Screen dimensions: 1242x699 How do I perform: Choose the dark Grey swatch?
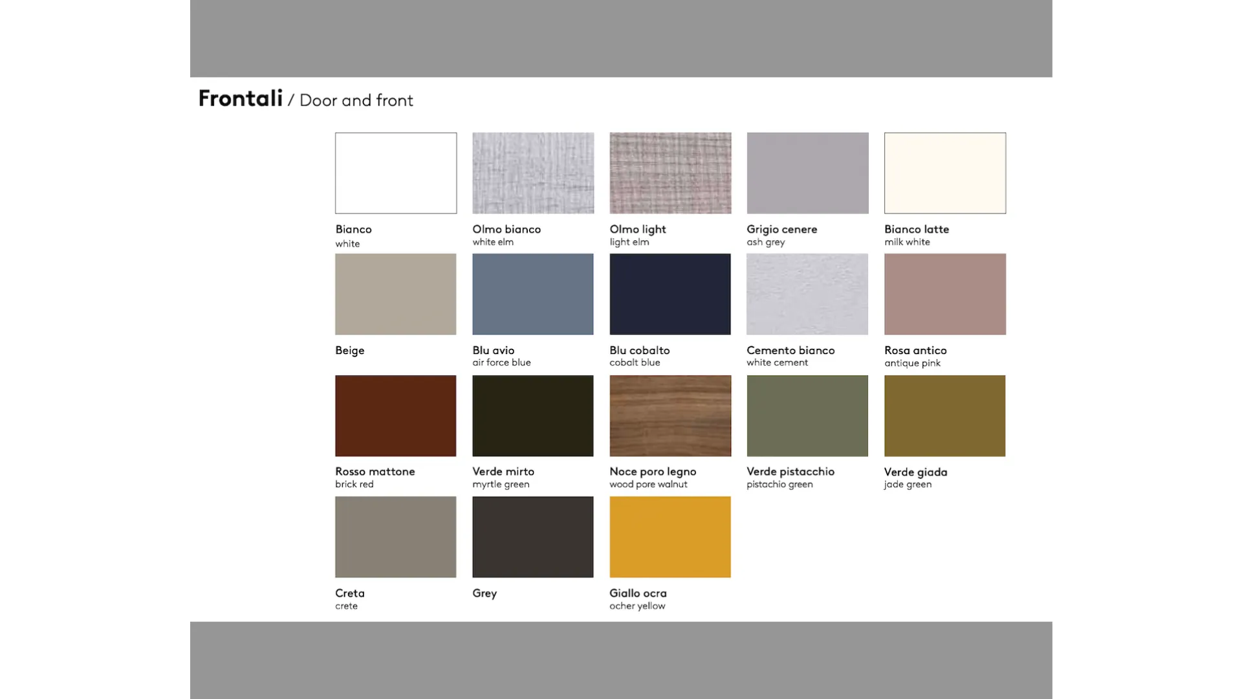pyautogui.click(x=533, y=537)
